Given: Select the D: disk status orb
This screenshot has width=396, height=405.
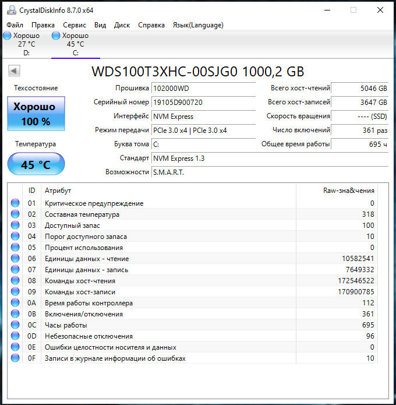Looking at the screenshot, I should 7,36.
